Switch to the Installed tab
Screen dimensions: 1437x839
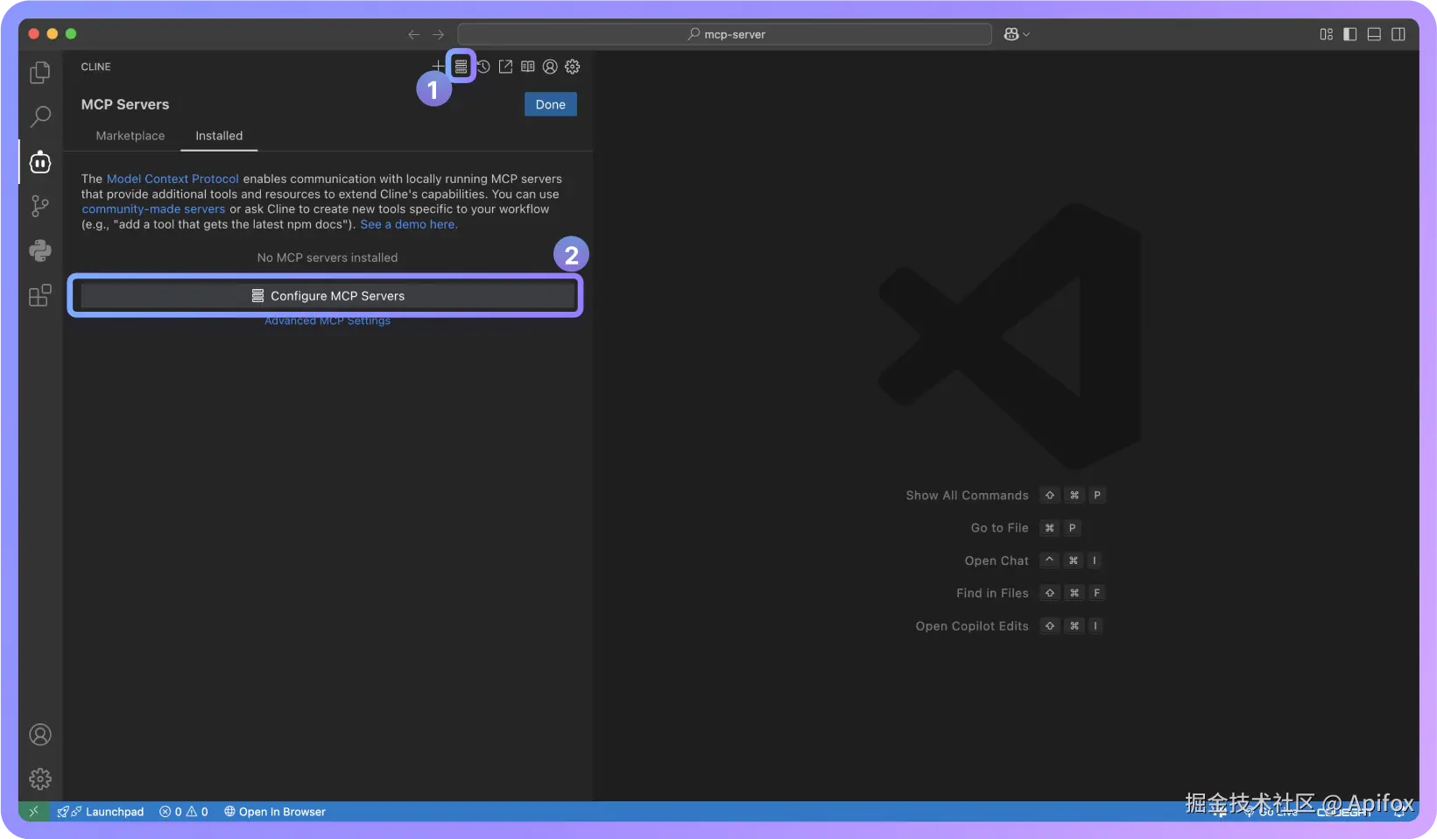(x=219, y=136)
